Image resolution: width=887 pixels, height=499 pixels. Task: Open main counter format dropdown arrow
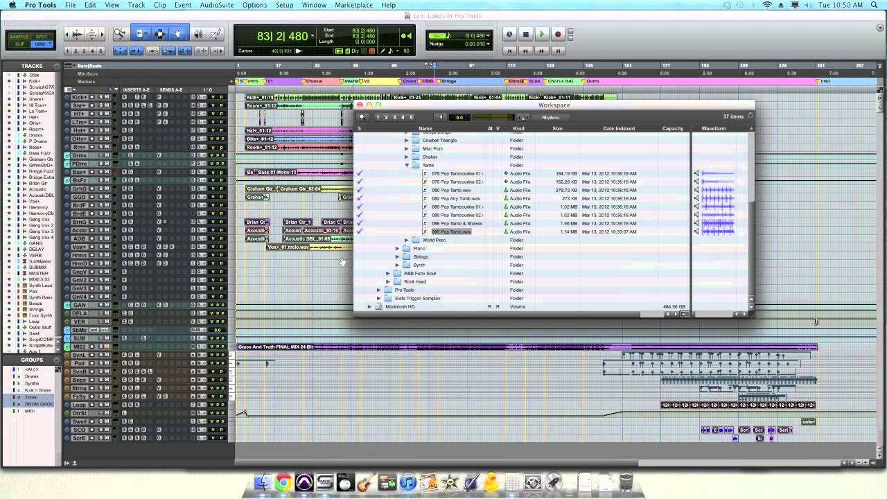pyautogui.click(x=313, y=36)
